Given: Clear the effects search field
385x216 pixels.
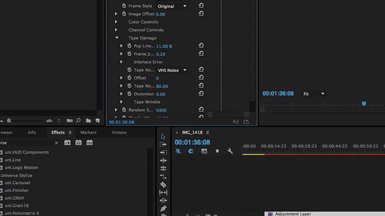Looking at the screenshot, I should [x=57, y=143].
